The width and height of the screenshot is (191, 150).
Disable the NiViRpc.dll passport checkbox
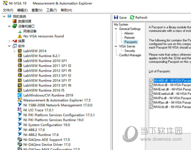pos(151,103)
